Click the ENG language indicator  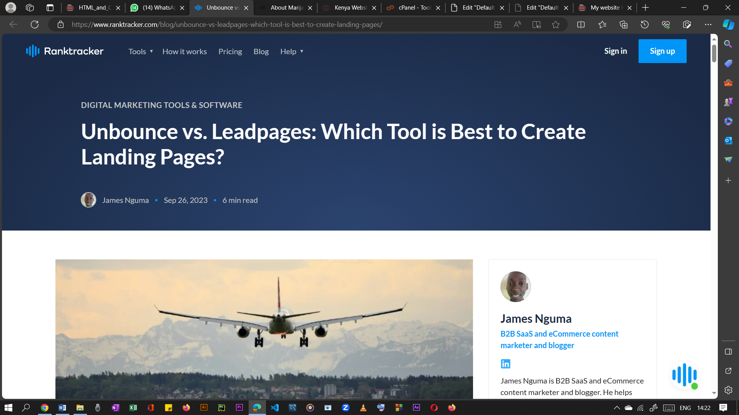(x=685, y=408)
